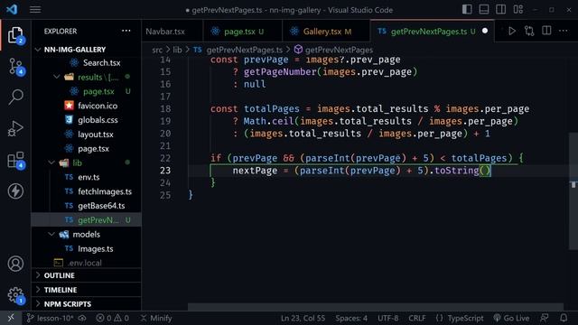Screen dimensions: 578x325
Task: Open the hamburger application menu
Action: [35, 10]
